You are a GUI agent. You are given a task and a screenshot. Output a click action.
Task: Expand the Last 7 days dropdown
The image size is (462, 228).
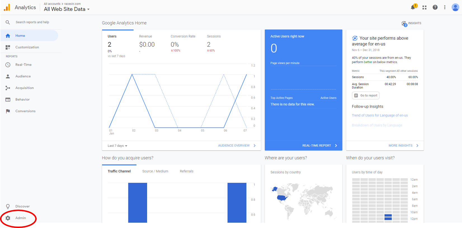(x=117, y=146)
